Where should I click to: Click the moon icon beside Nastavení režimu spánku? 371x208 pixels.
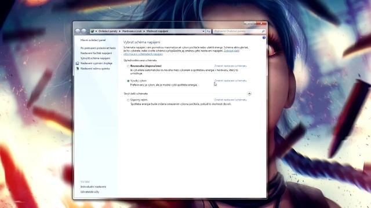77,69
